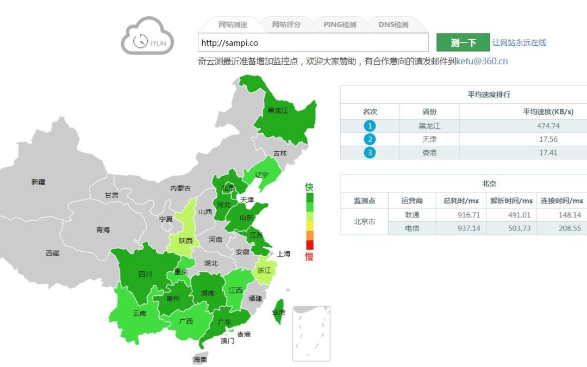This screenshot has height=367, width=587.
Task: Click the 916.71 total time value
Action: 469,215
